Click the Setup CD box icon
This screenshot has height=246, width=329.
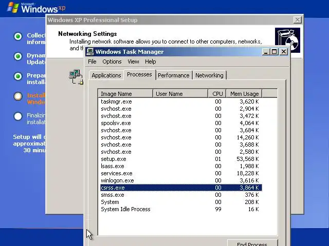coord(287,40)
